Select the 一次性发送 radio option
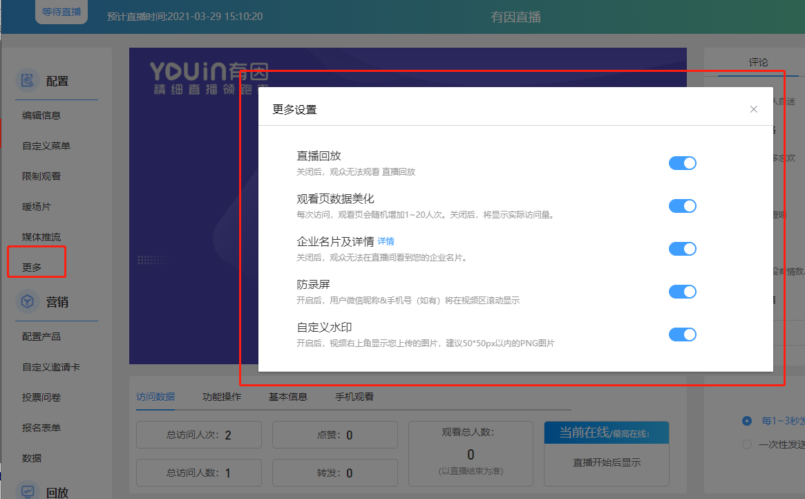This screenshot has height=499, width=805. click(x=747, y=444)
